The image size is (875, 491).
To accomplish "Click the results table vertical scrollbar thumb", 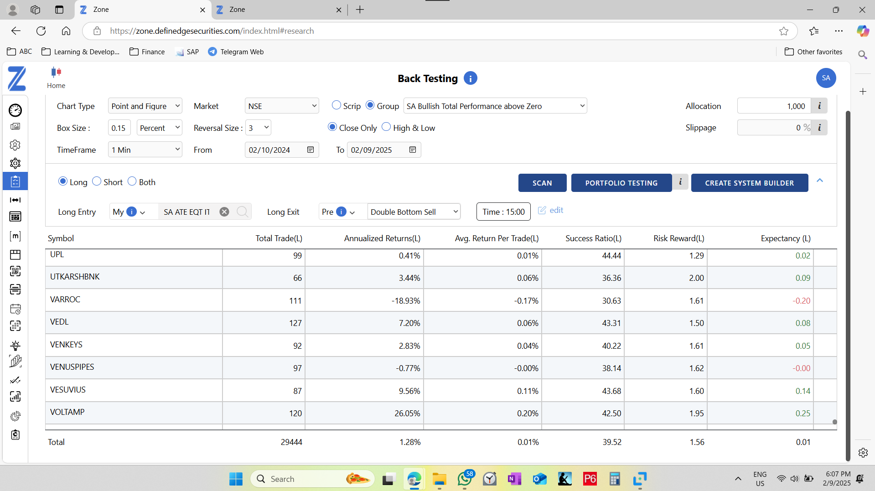I will pos(834,422).
